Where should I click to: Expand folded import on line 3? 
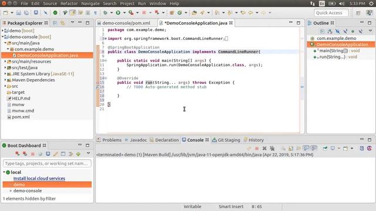(106, 39)
